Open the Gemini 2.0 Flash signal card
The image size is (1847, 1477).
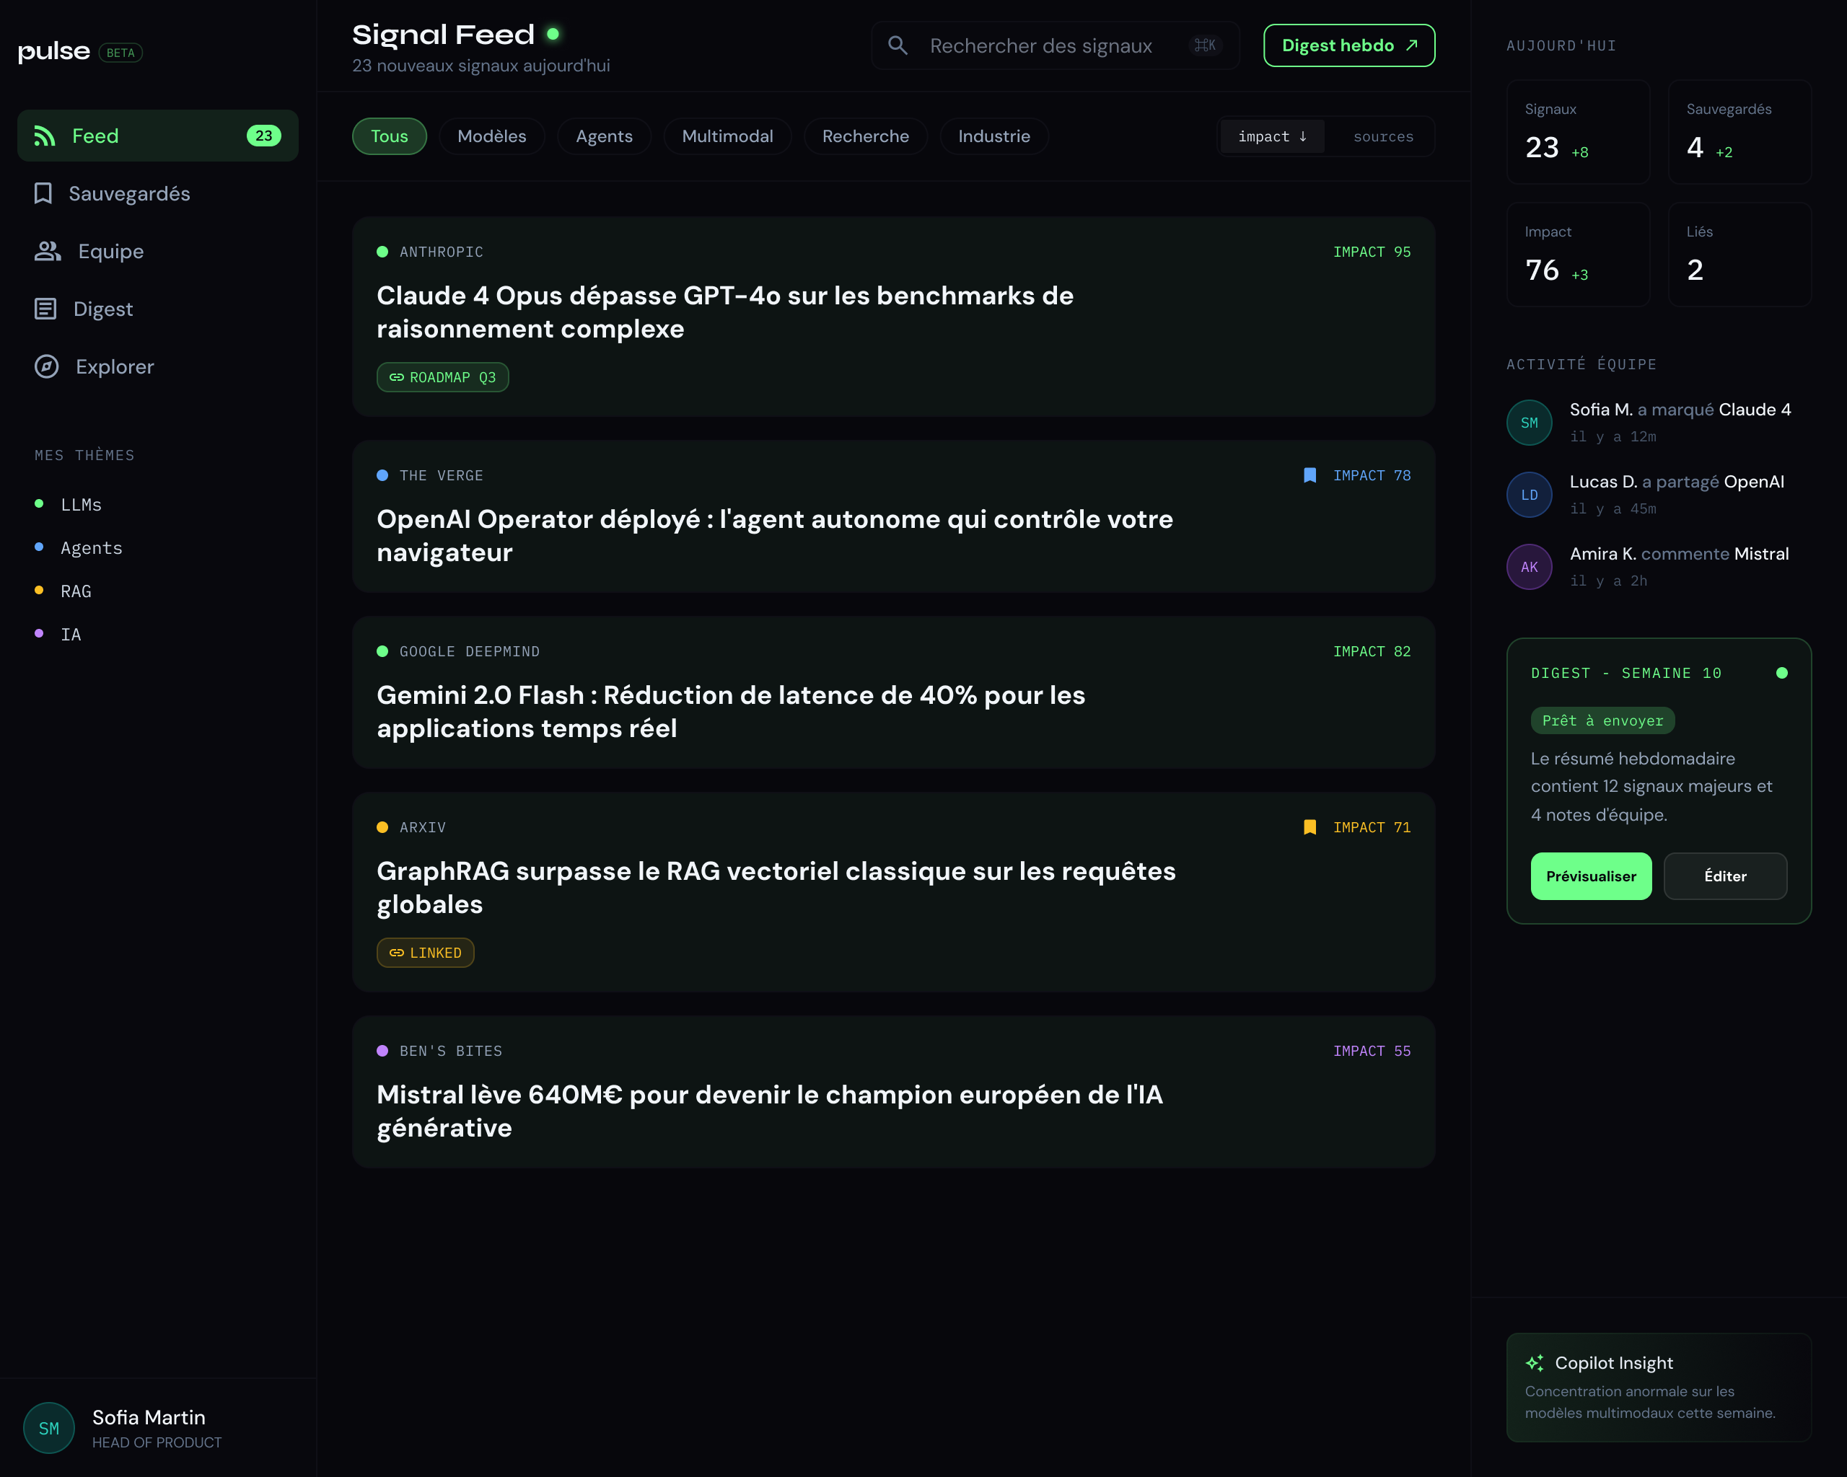[893, 692]
